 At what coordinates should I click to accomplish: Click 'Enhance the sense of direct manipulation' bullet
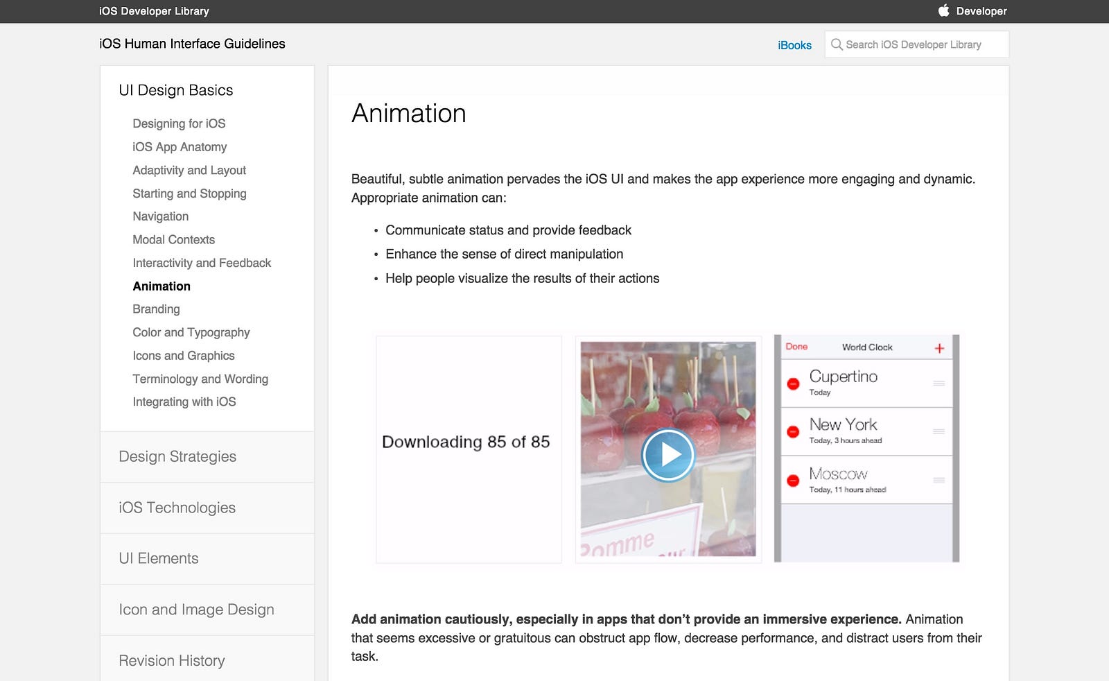click(x=504, y=254)
